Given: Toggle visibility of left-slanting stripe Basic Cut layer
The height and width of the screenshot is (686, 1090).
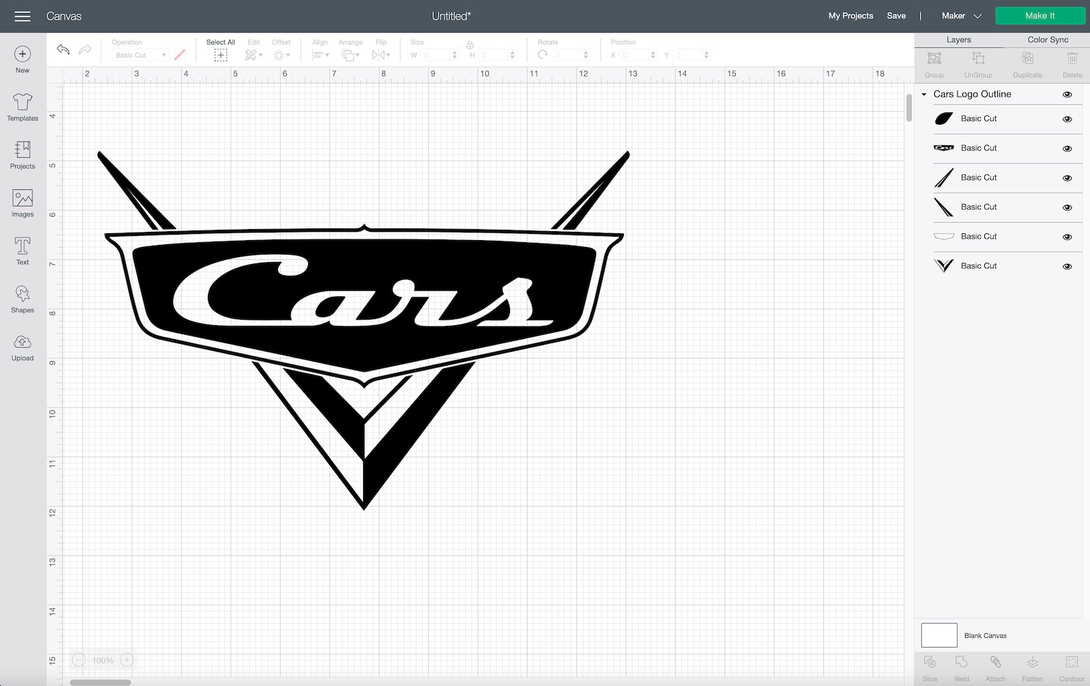Looking at the screenshot, I should click(1067, 208).
